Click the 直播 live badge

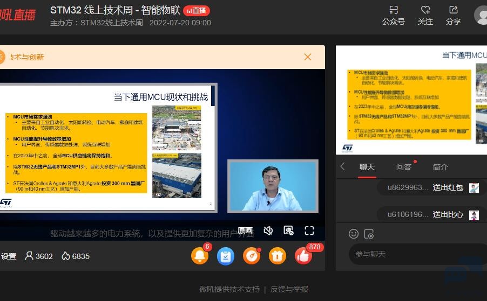coord(197,11)
